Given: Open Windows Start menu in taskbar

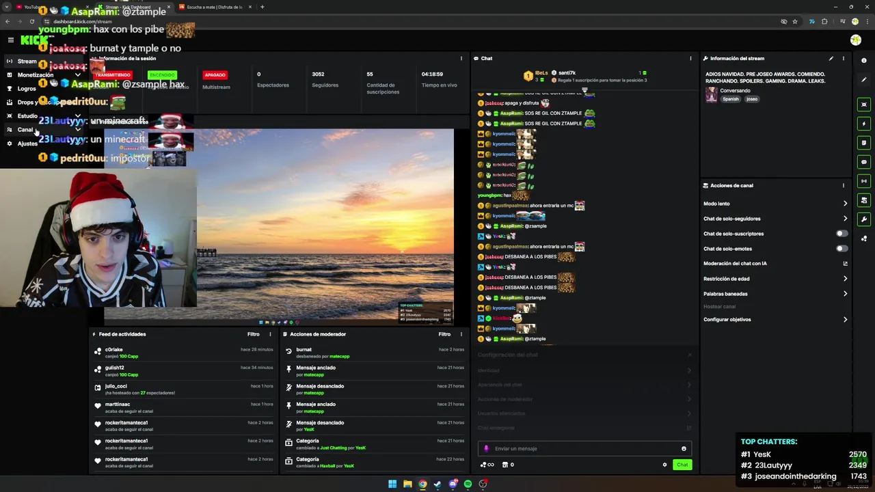Looking at the screenshot, I should (x=392, y=484).
